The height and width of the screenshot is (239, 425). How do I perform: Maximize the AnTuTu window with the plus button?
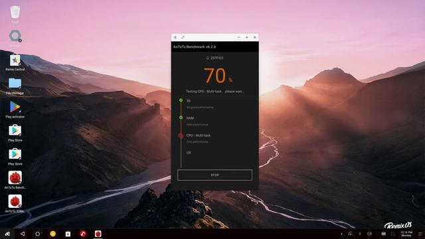point(246,37)
